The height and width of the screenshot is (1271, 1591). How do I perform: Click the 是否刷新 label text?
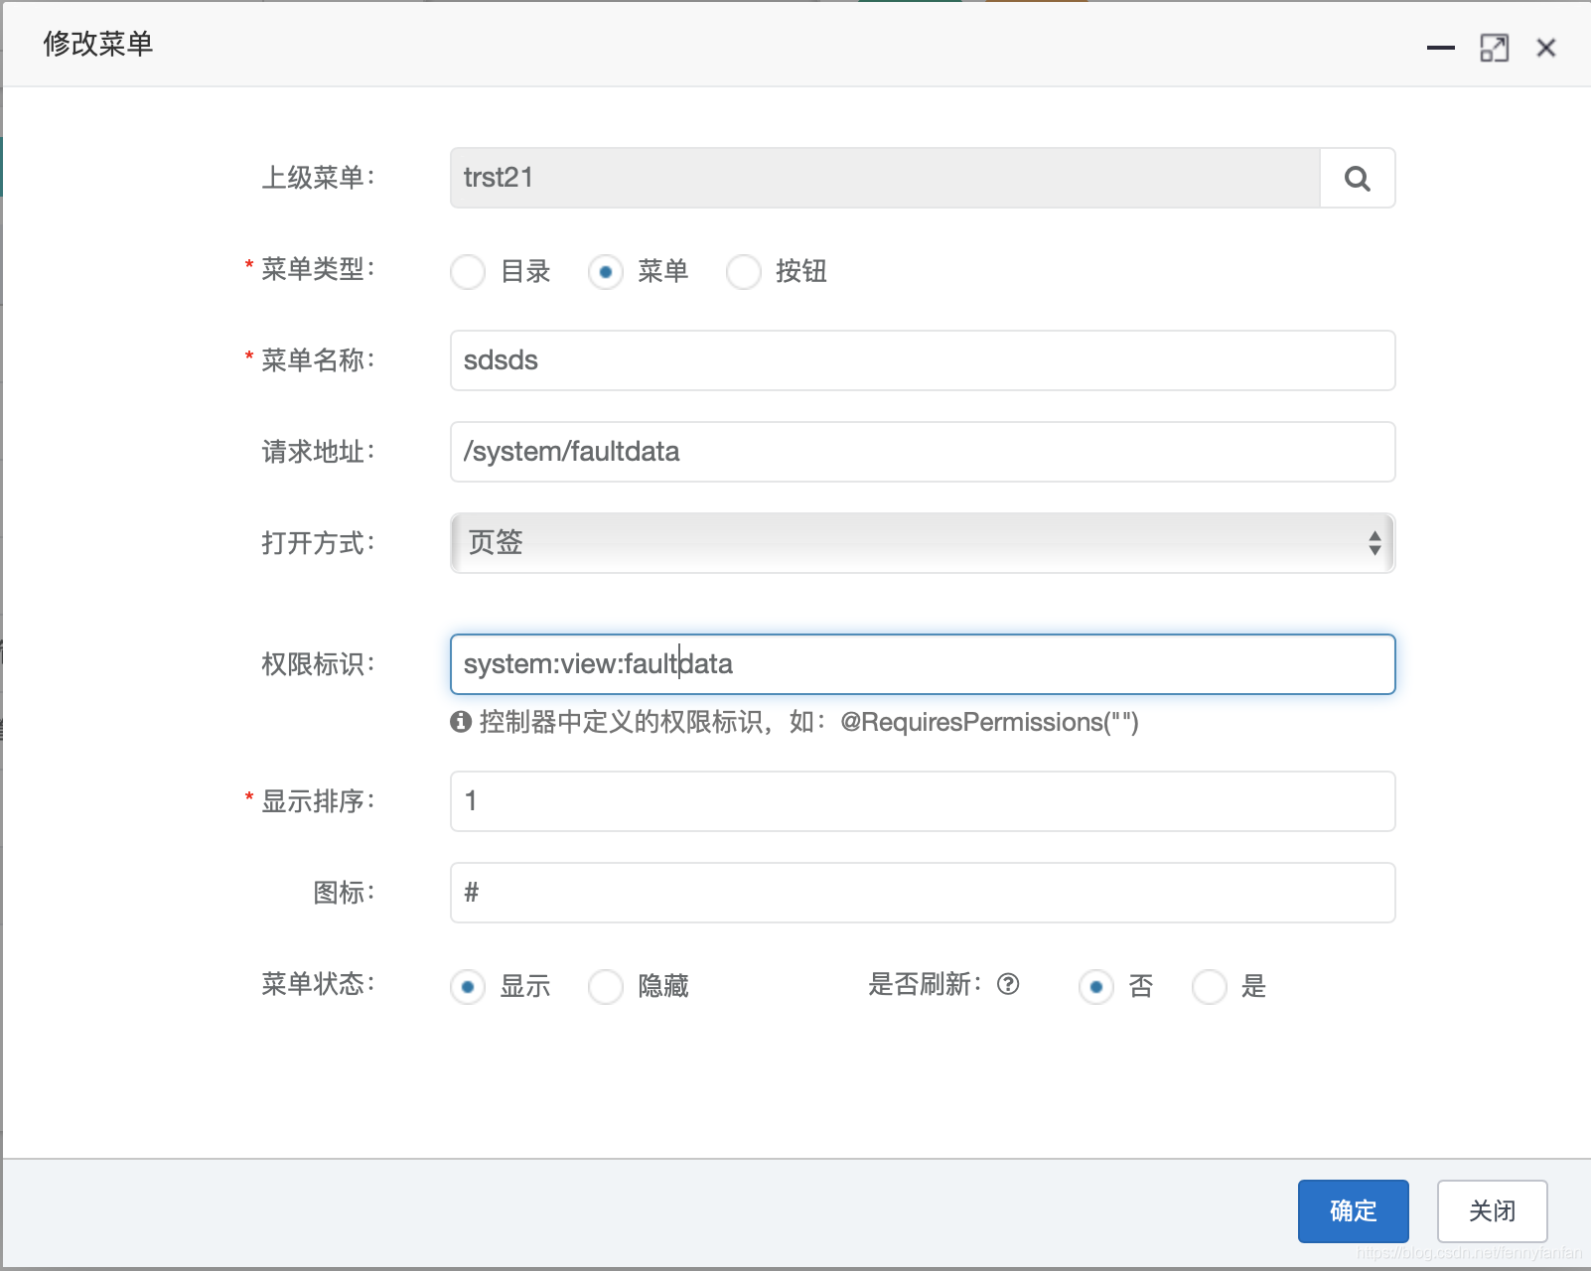pyautogui.click(x=925, y=984)
